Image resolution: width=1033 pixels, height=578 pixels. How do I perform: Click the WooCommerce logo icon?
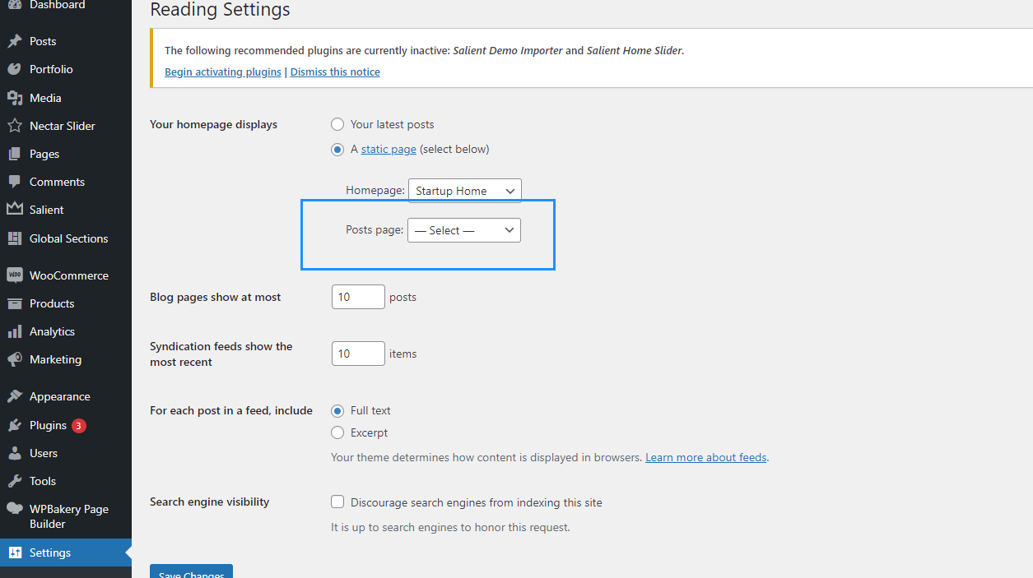tap(14, 275)
